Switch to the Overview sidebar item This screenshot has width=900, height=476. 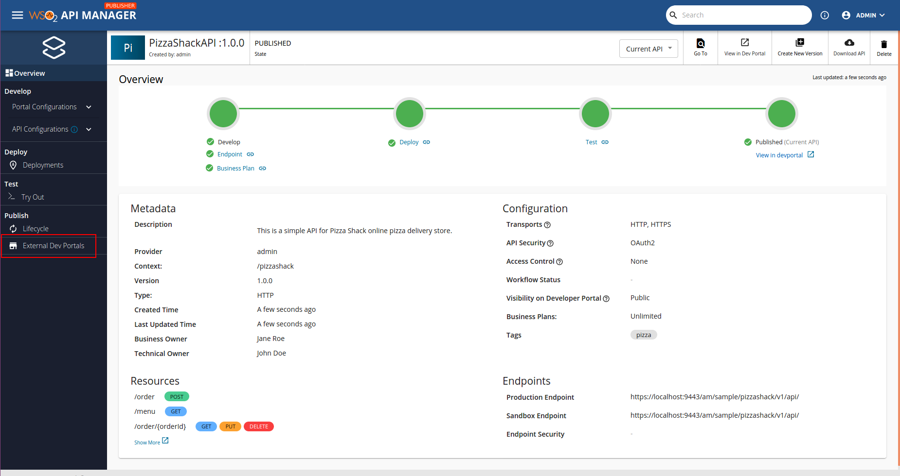29,73
